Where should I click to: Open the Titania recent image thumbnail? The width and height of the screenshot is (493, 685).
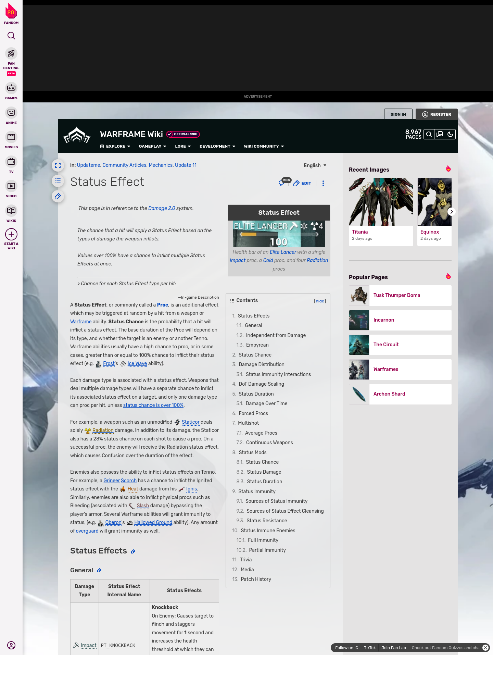click(x=381, y=202)
